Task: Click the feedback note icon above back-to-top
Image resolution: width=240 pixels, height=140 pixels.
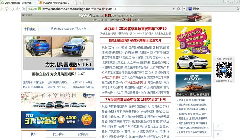Action: [x=218, y=127]
